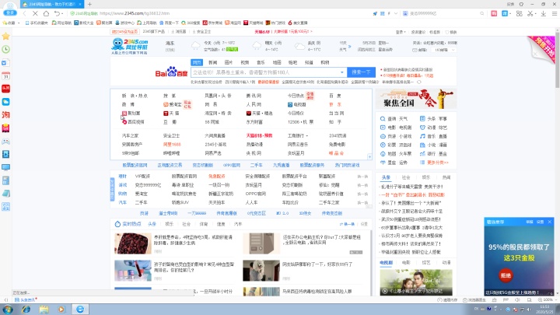
Task: Click the 2345.com octopus logo
Action: point(130,47)
